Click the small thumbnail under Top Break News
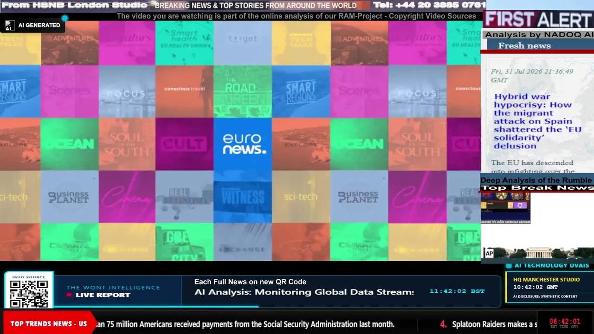This screenshot has width=594, height=334. tap(505, 208)
